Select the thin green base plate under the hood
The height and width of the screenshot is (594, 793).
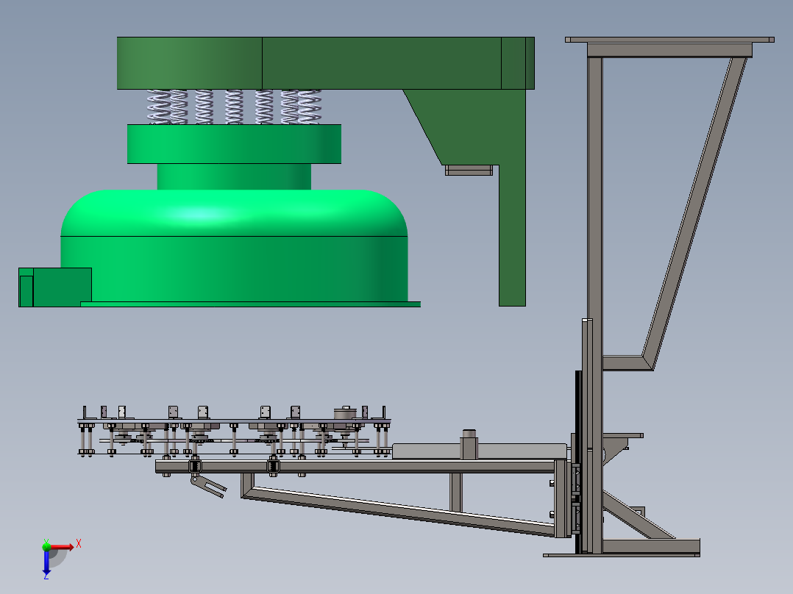[250, 304]
